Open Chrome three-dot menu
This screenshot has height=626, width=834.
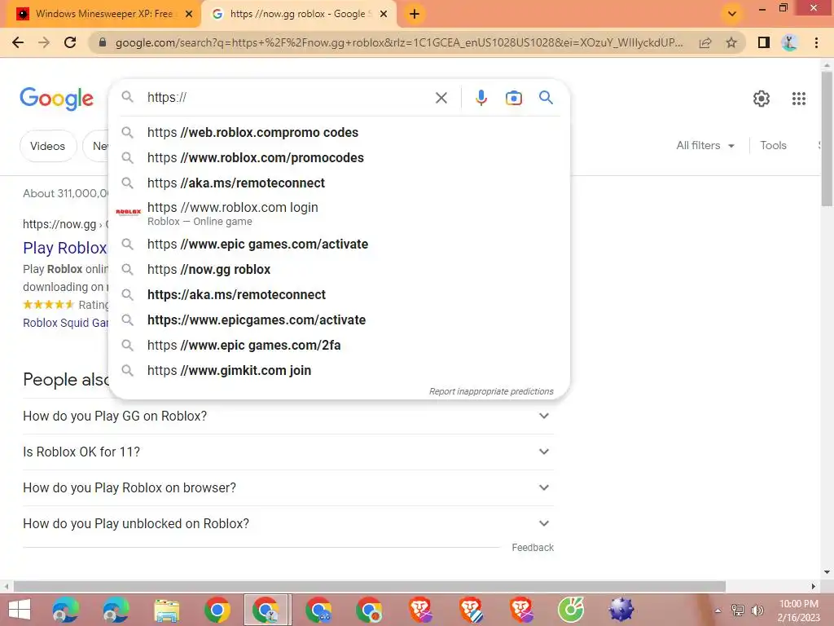[816, 42]
